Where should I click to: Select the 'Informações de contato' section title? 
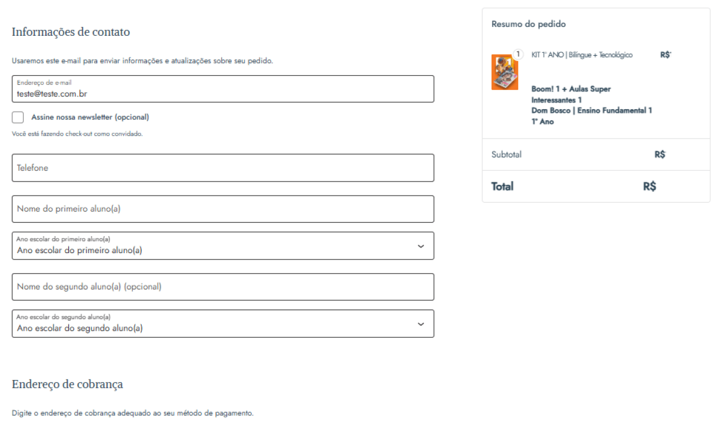(68, 33)
